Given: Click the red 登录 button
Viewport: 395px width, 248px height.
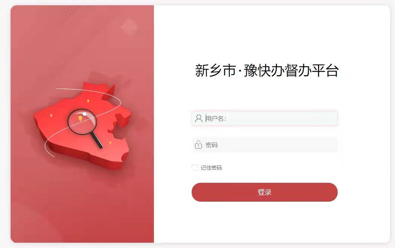Looking at the screenshot, I should (x=264, y=192).
